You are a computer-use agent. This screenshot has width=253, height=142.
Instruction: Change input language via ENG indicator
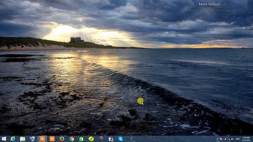tap(238, 139)
